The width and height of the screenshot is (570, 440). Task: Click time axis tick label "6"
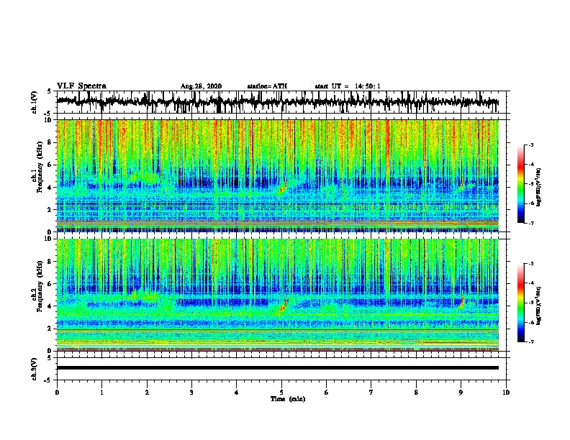pos(327,393)
